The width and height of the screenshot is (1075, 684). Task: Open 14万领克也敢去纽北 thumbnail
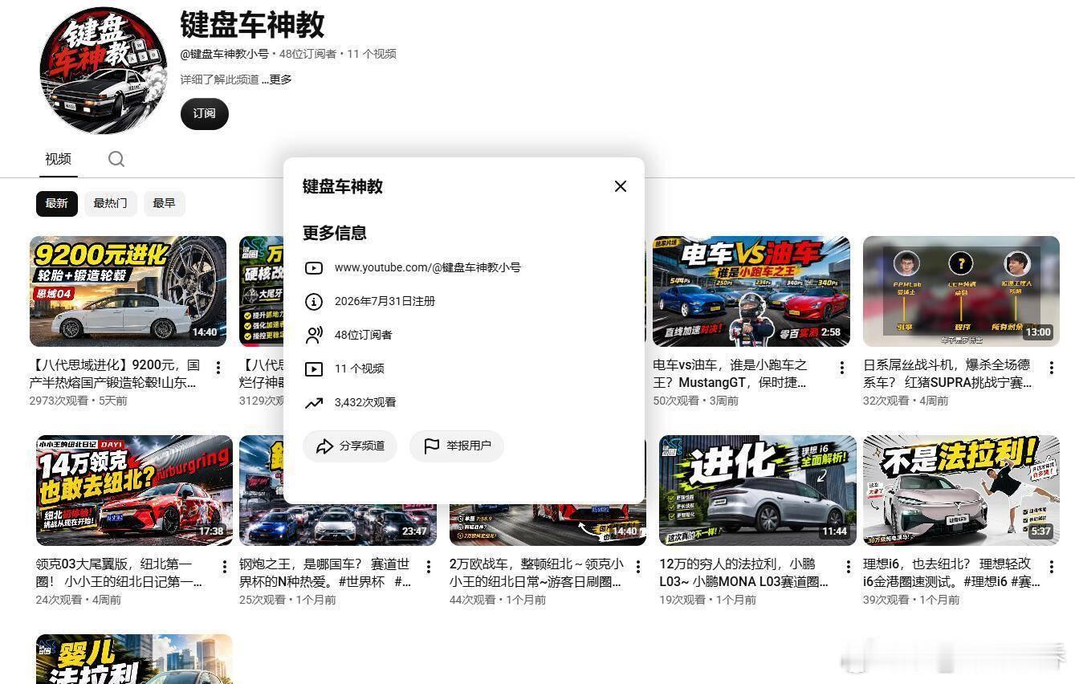point(134,491)
